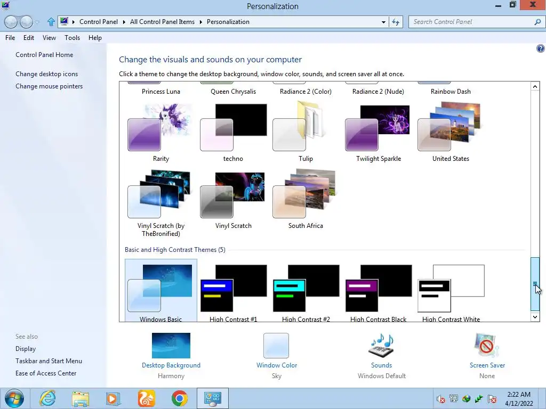Go to Control Panel Home
The width and height of the screenshot is (546, 409).
tap(44, 55)
